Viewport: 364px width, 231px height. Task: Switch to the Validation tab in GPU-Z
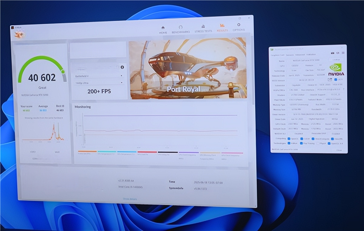click(x=311, y=55)
